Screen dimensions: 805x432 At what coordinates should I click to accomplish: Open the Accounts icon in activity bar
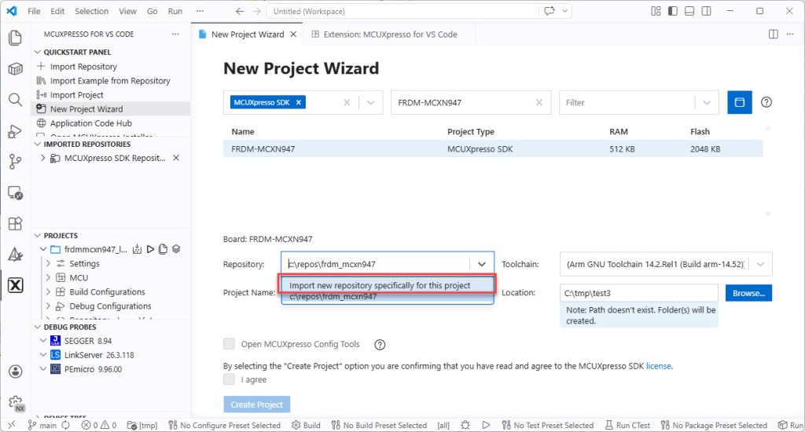click(15, 371)
